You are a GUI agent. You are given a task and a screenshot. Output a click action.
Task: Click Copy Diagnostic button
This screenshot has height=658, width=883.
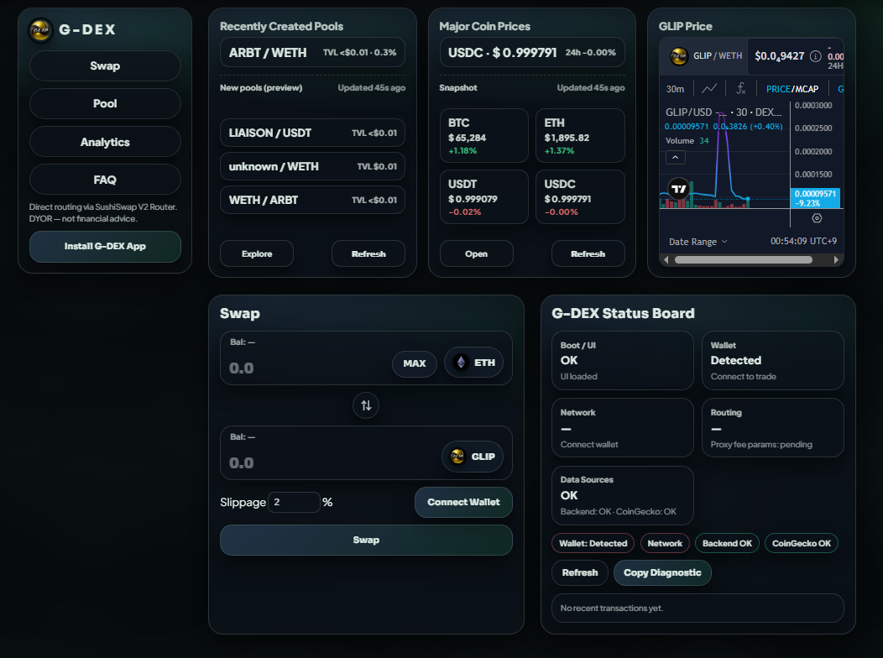coord(662,572)
